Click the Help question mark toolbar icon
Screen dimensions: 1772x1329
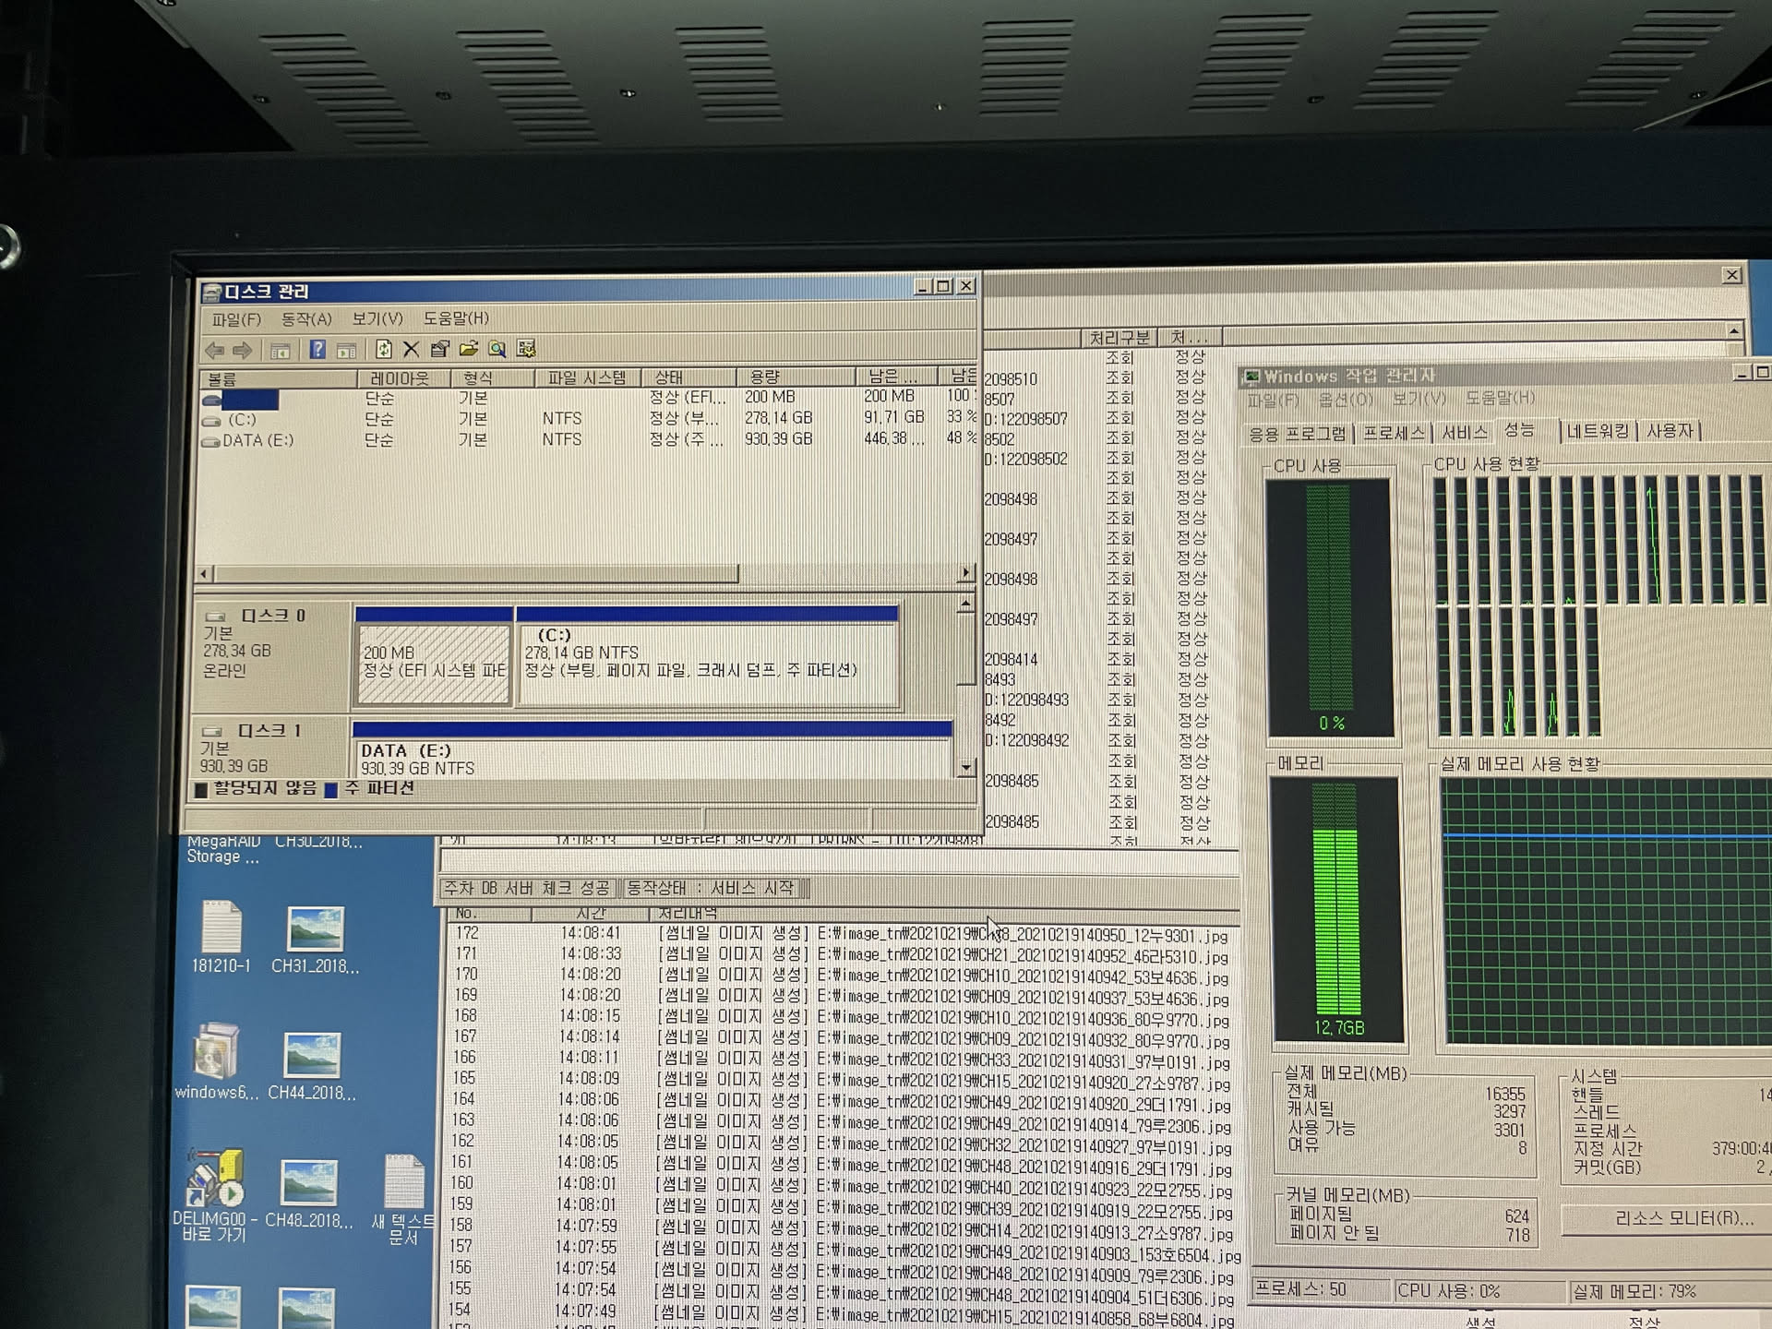click(x=317, y=349)
